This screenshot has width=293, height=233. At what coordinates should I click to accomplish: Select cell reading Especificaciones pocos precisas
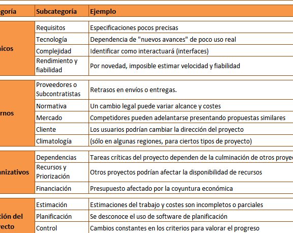(x=191, y=27)
